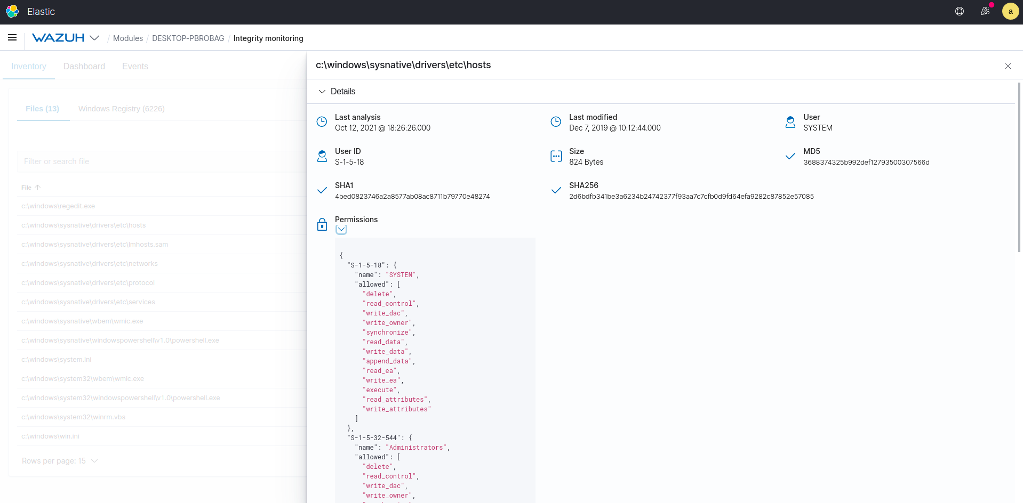Focus the Filter or search file field
Image resolution: width=1023 pixels, height=503 pixels.
[162, 161]
